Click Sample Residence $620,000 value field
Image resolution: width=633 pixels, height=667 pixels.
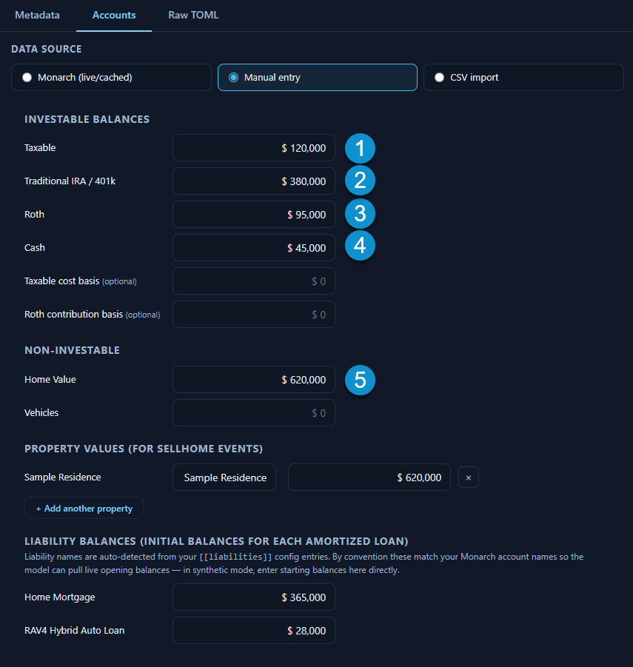tap(369, 477)
